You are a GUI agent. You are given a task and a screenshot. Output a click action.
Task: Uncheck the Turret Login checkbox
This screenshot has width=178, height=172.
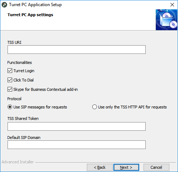click(10, 71)
